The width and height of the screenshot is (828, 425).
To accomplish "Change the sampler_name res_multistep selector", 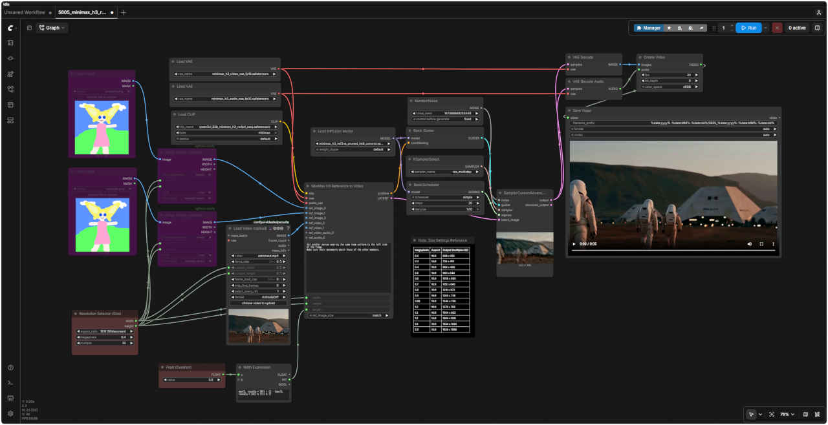I will (x=446, y=172).
